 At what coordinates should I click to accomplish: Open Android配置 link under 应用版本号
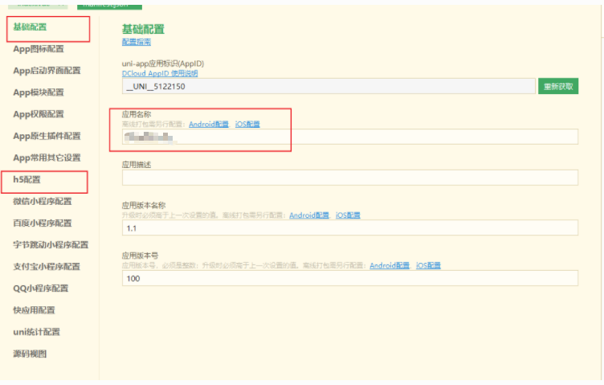(x=390, y=265)
